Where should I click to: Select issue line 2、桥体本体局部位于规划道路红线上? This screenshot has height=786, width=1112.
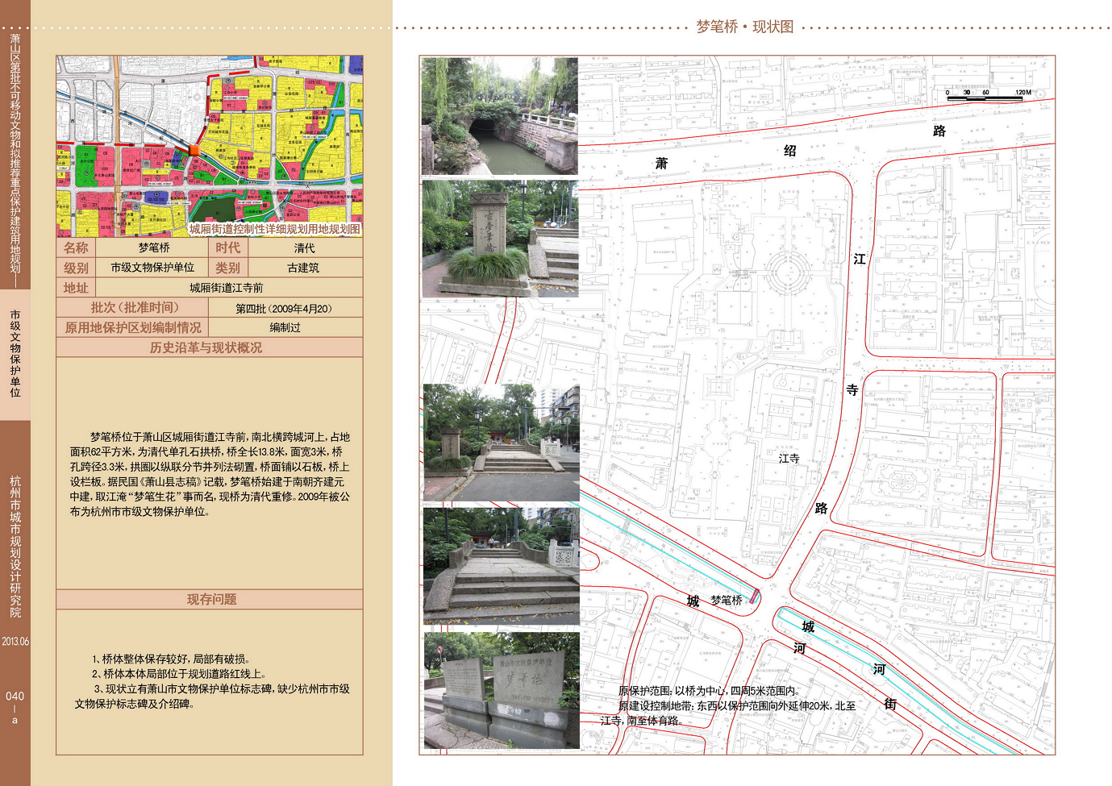coord(179,674)
